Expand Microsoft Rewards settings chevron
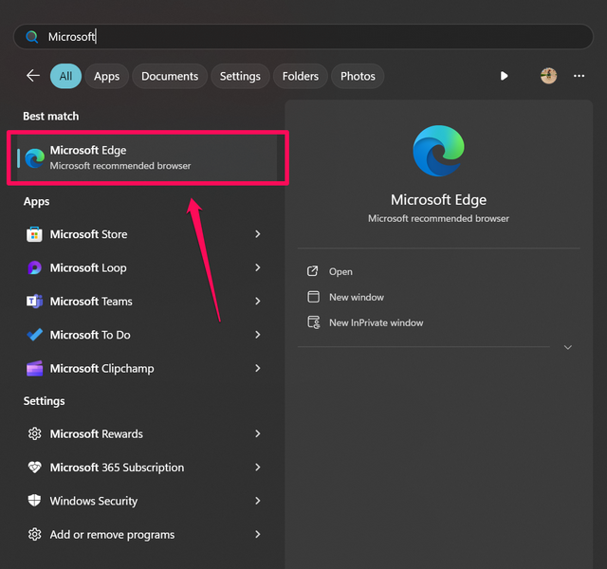 pyautogui.click(x=257, y=434)
